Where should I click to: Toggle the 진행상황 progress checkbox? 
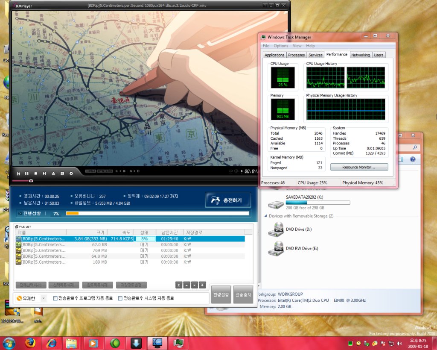(x=20, y=214)
